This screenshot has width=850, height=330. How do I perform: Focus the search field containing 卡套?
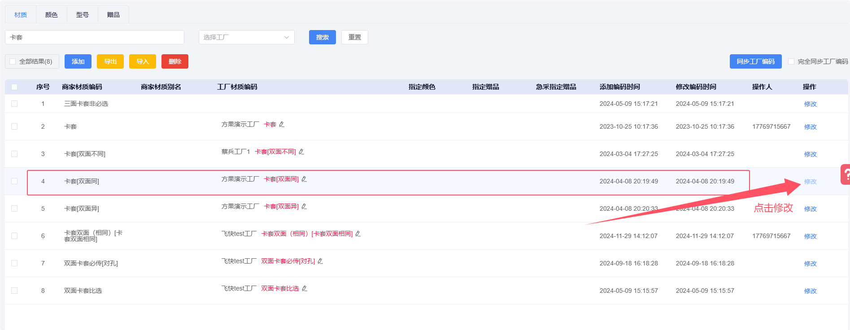(x=95, y=37)
